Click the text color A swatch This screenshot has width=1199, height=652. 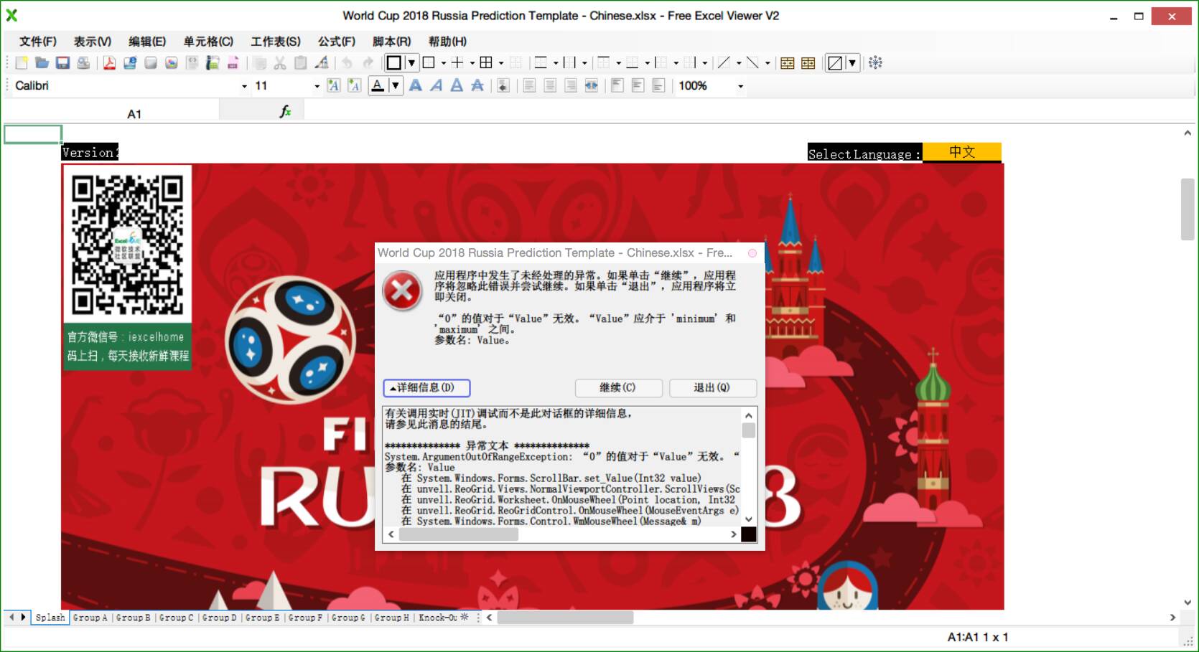(378, 86)
